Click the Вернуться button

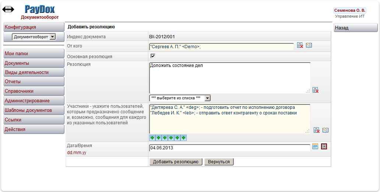click(219, 162)
